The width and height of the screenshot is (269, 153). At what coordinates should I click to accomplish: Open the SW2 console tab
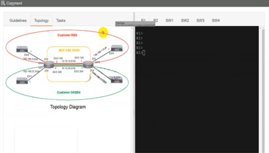(185, 21)
